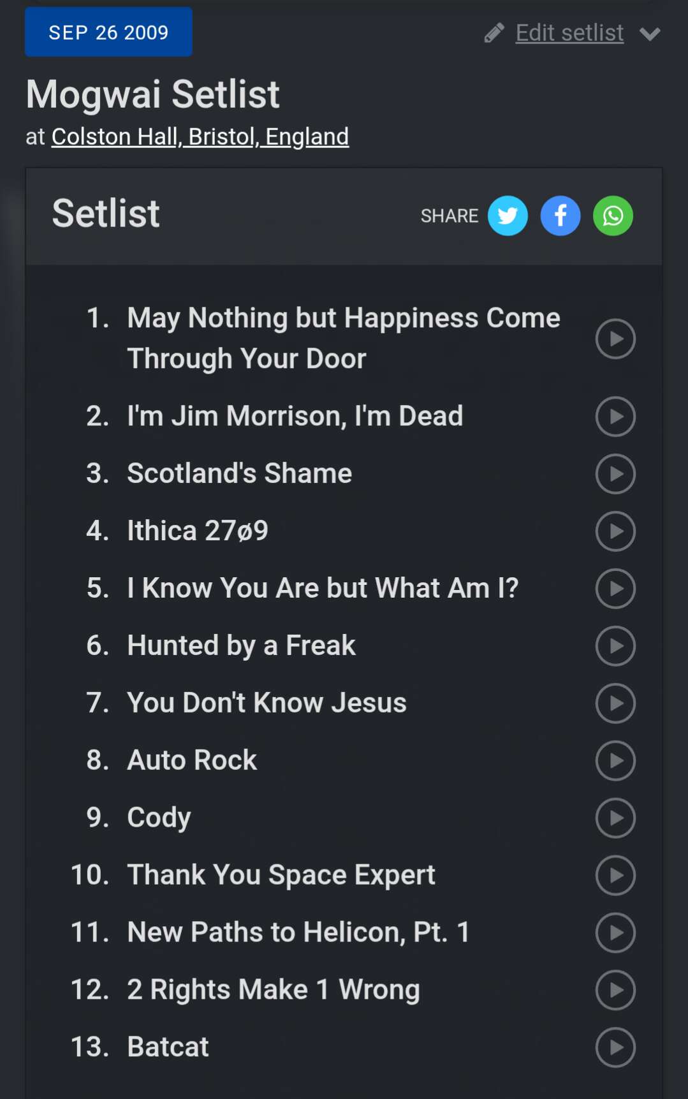Click the SEP 26 2009 date badge
688x1099 pixels.
tap(108, 32)
